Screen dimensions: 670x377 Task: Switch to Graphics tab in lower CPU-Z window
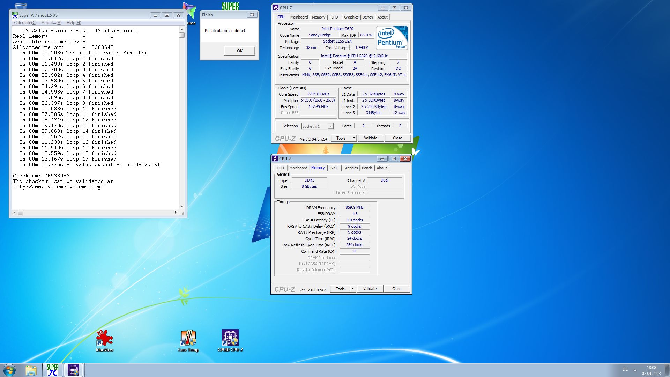coord(350,168)
